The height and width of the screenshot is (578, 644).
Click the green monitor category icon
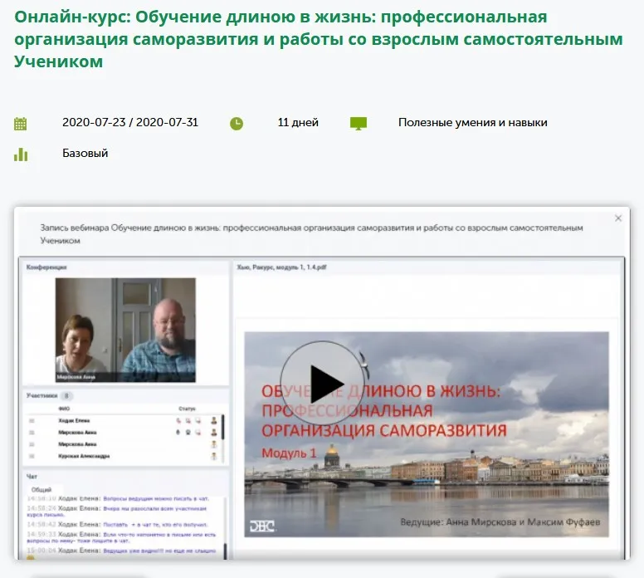point(359,124)
